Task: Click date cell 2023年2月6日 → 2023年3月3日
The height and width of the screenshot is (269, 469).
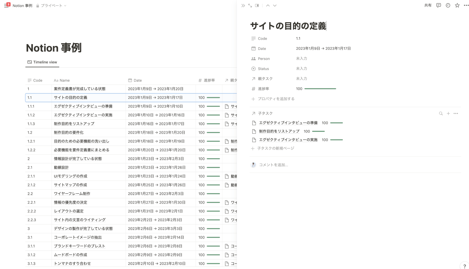Action: point(155,228)
